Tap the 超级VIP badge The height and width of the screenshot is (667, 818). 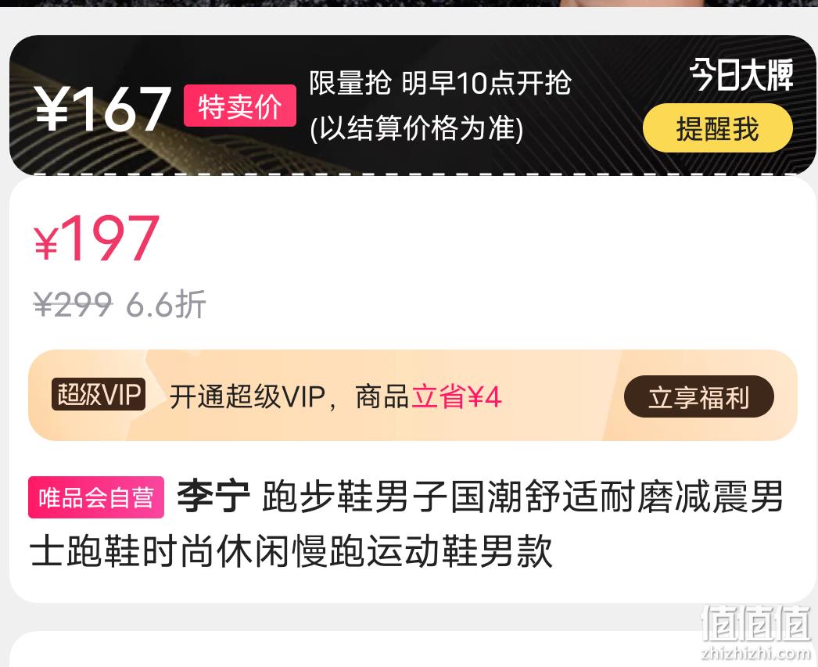click(x=98, y=394)
